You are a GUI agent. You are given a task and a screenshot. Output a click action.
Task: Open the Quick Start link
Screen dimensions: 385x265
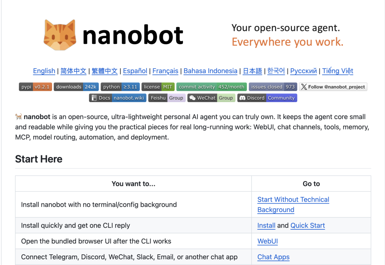pos(308,225)
